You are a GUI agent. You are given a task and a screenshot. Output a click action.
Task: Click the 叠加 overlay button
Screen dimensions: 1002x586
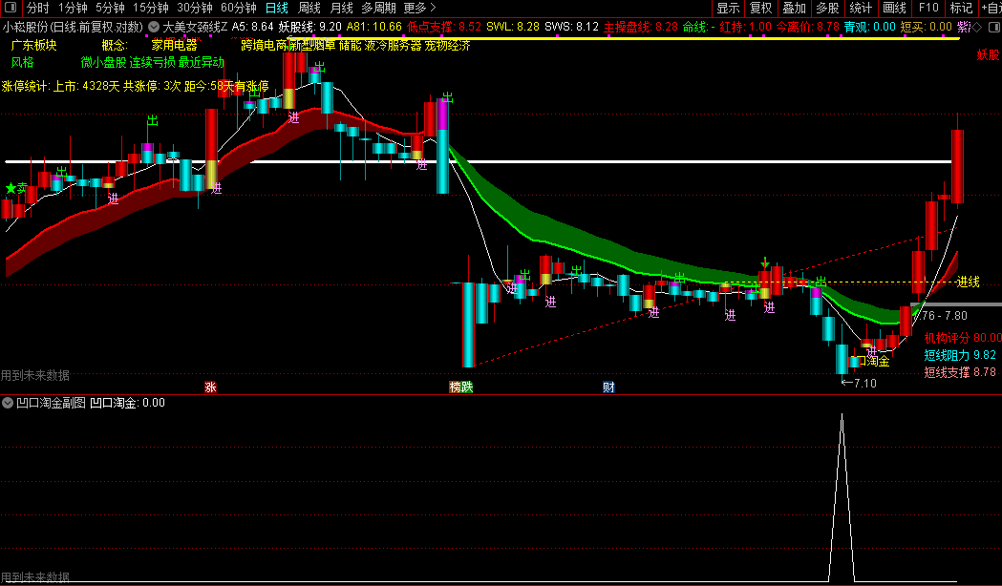click(795, 8)
